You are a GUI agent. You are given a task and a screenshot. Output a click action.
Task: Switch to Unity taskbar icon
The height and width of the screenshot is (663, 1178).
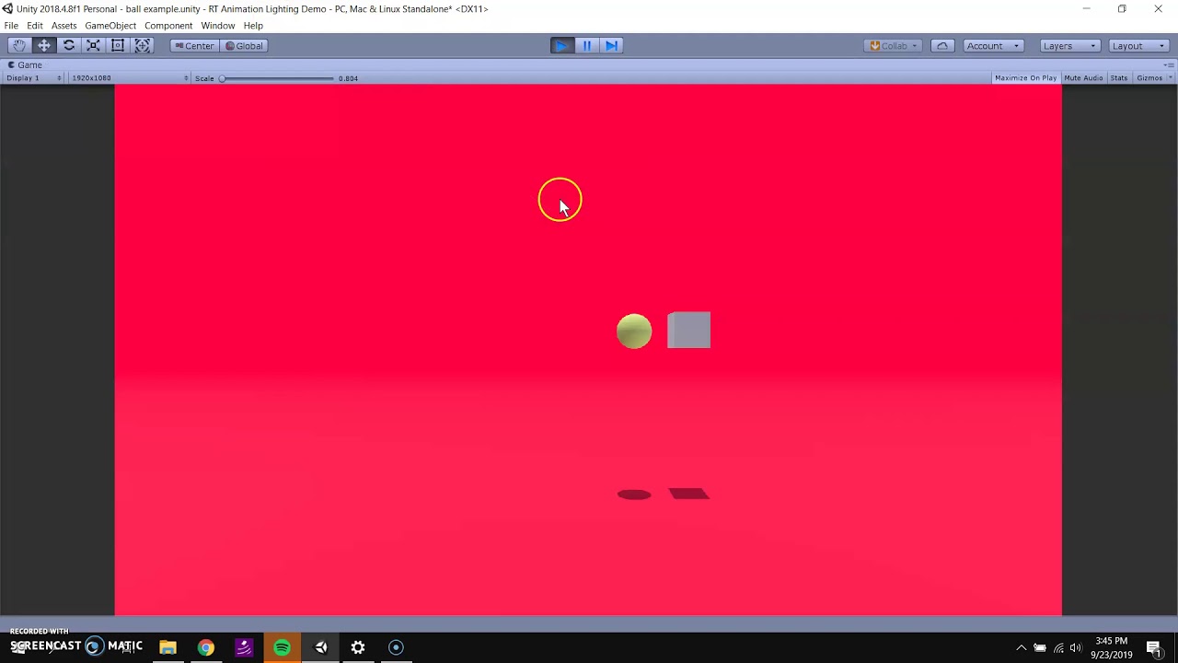(320, 647)
